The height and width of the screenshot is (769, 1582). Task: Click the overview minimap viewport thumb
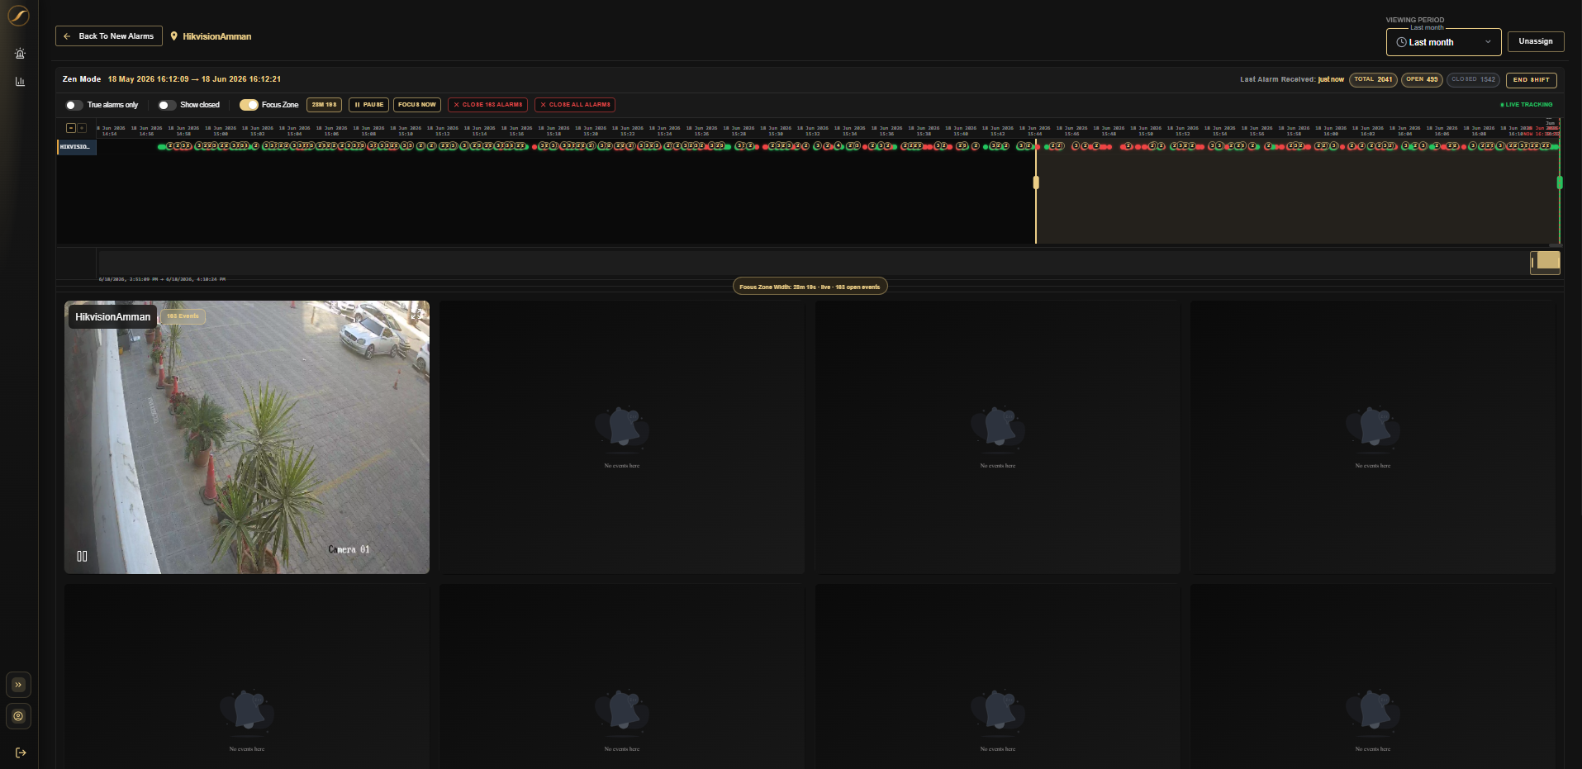click(x=1545, y=263)
